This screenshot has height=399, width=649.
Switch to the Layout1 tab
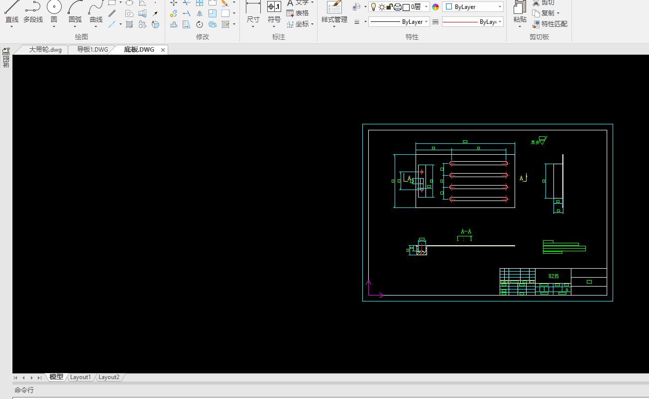pyautogui.click(x=80, y=377)
